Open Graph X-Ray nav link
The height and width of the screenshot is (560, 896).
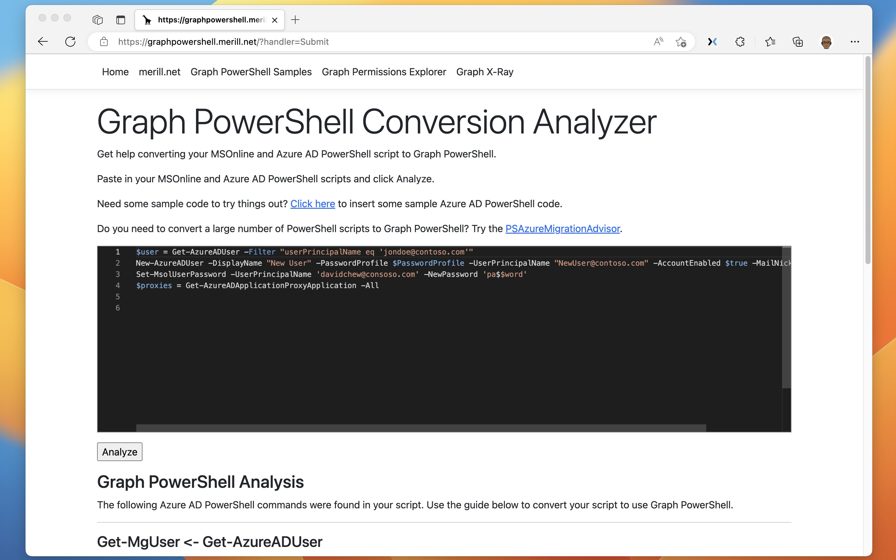coord(485,72)
